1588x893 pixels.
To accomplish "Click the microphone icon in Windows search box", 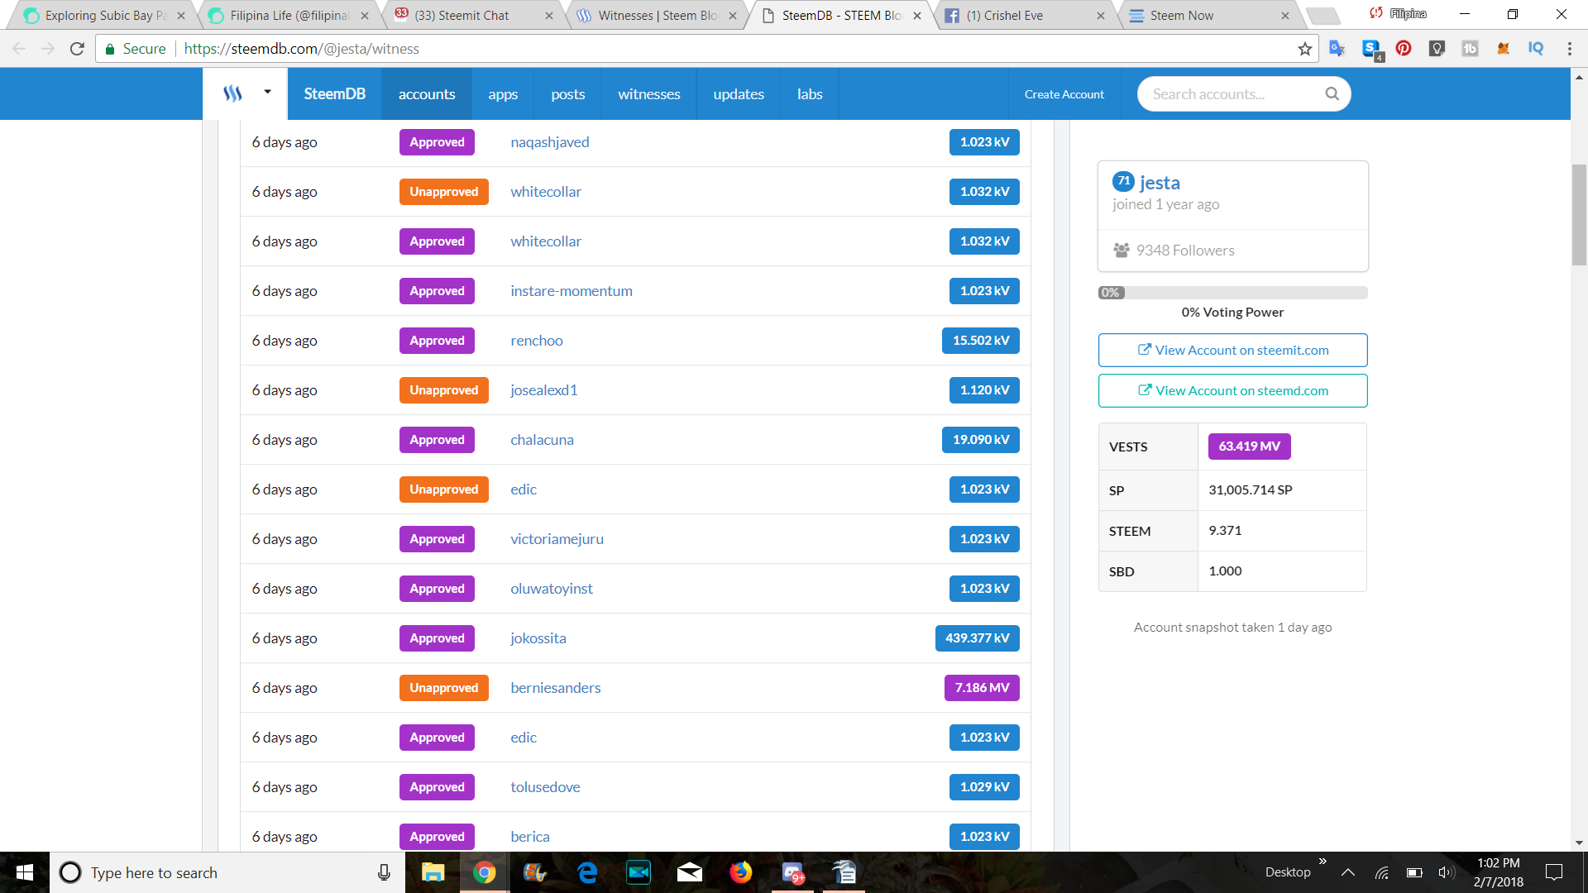I will point(384,872).
